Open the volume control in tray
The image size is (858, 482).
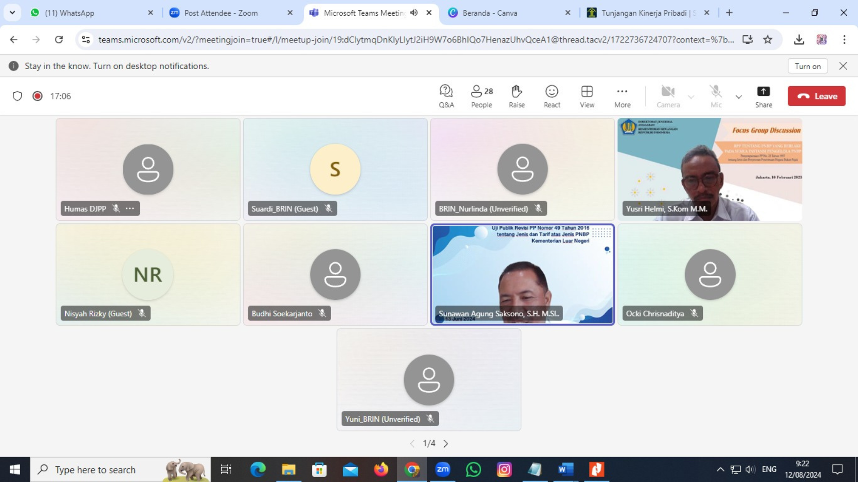pyautogui.click(x=750, y=470)
